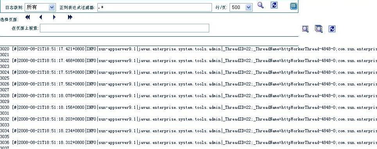
Task: Select log line 3020 timestamped 18:51:17.421
Action: [188, 49]
